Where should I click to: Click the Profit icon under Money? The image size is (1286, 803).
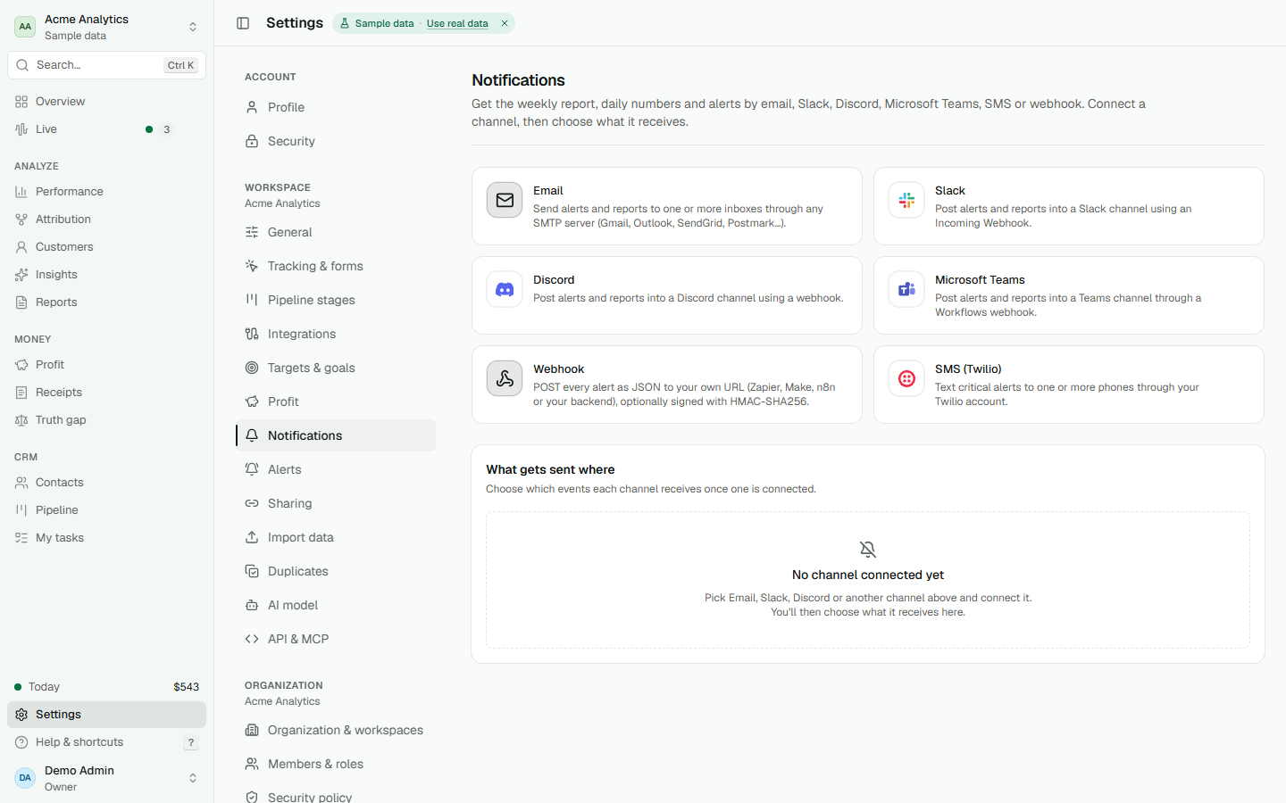(21, 365)
